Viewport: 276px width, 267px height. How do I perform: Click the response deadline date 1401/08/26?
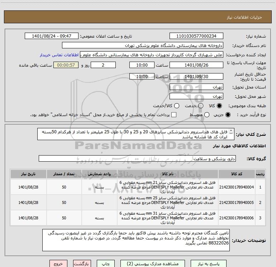point(196,65)
